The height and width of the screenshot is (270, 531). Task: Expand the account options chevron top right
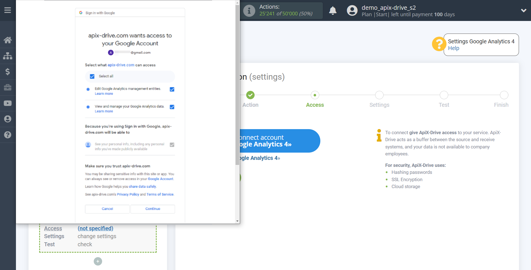524,10
